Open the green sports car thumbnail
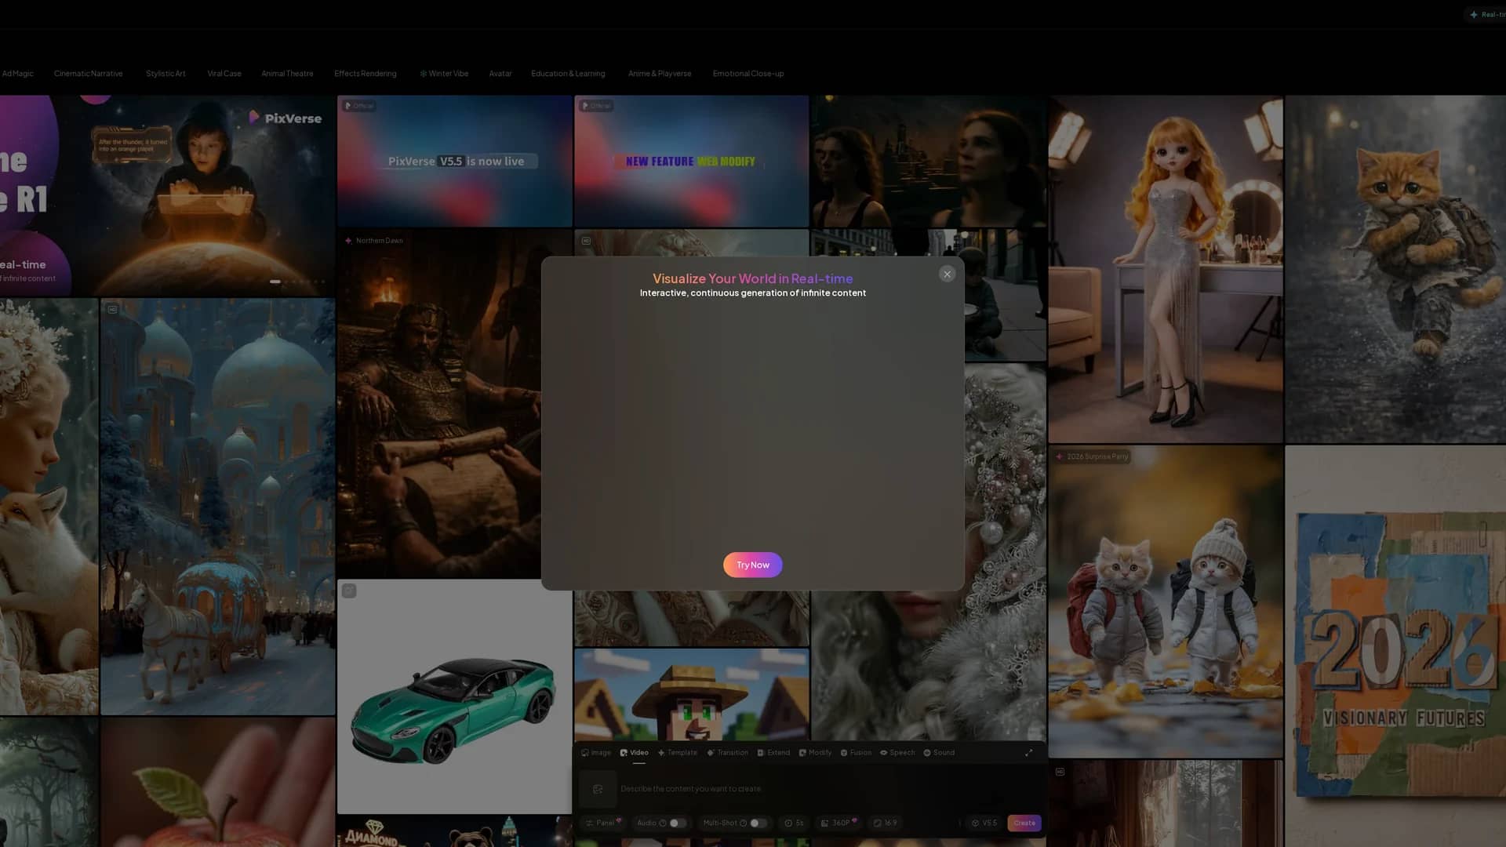The width and height of the screenshot is (1506, 847). pyautogui.click(x=454, y=696)
